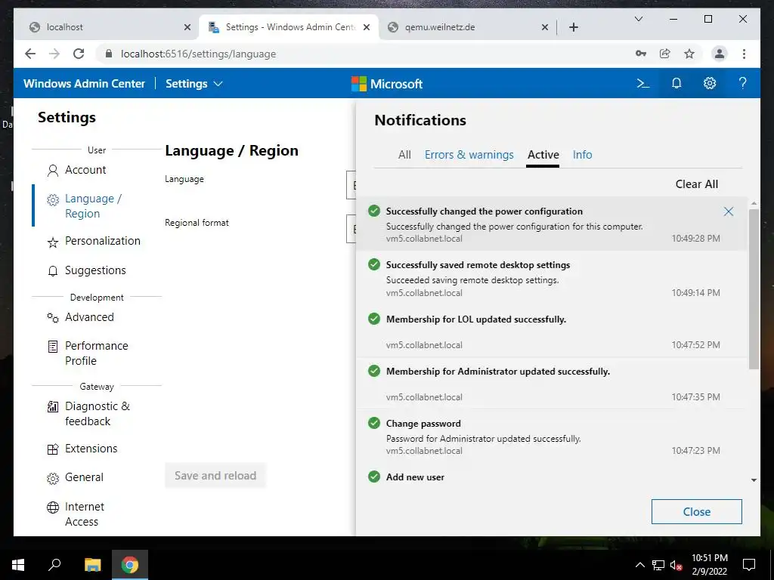Open Extensions settings
Screen dimensions: 774x580
point(91,449)
